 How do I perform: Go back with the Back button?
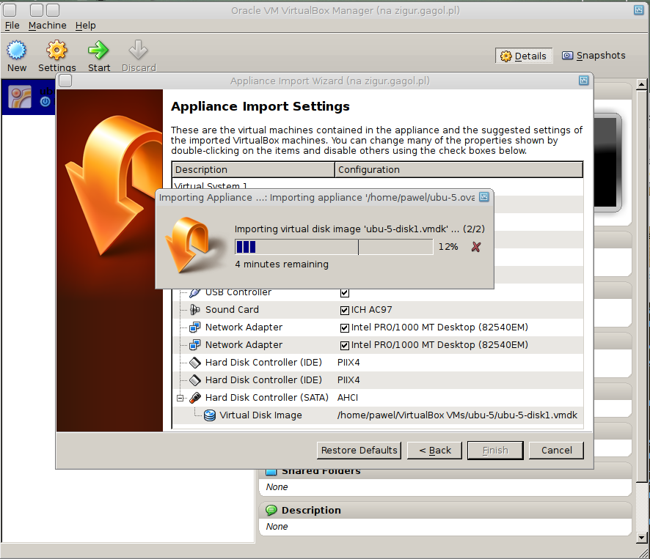click(435, 450)
